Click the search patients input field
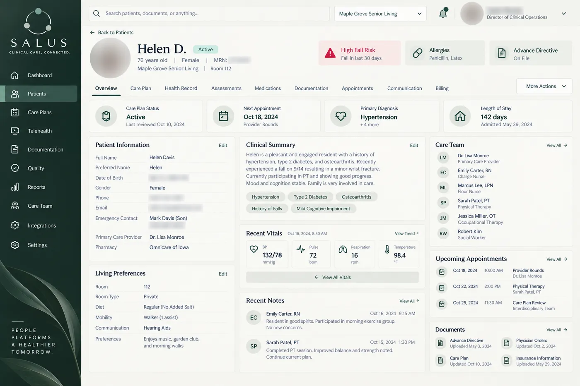Viewport: 580px width, 386px height. (209, 13)
